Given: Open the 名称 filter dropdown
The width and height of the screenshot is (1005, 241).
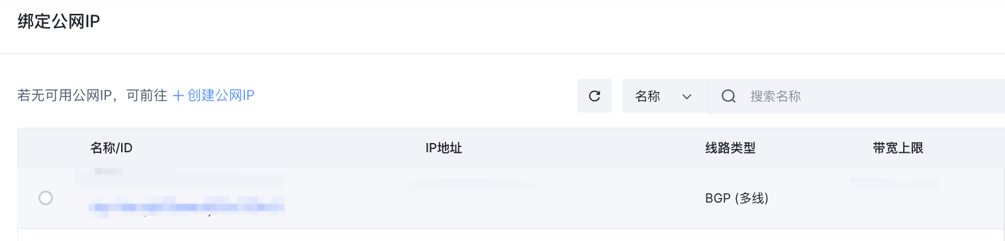Looking at the screenshot, I should coord(664,96).
